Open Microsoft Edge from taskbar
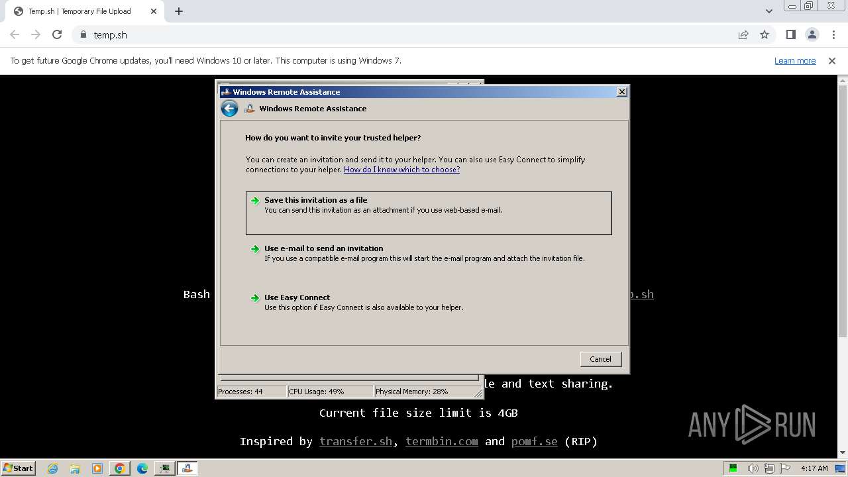Viewport: 848px width, 477px height. (142, 468)
